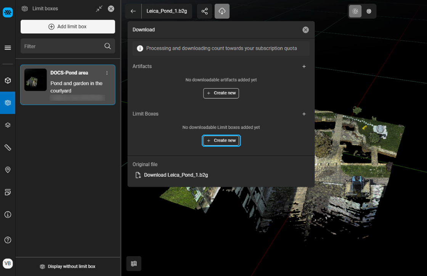Select the Limit boxes sidebar icon
This screenshot has height=276, width=427.
tap(8, 103)
